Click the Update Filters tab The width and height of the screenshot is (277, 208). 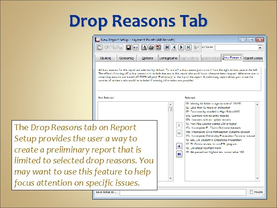coord(210,58)
